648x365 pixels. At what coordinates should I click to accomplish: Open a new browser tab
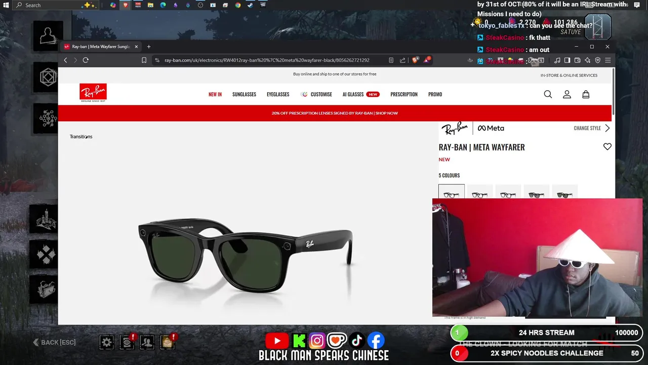[148, 47]
